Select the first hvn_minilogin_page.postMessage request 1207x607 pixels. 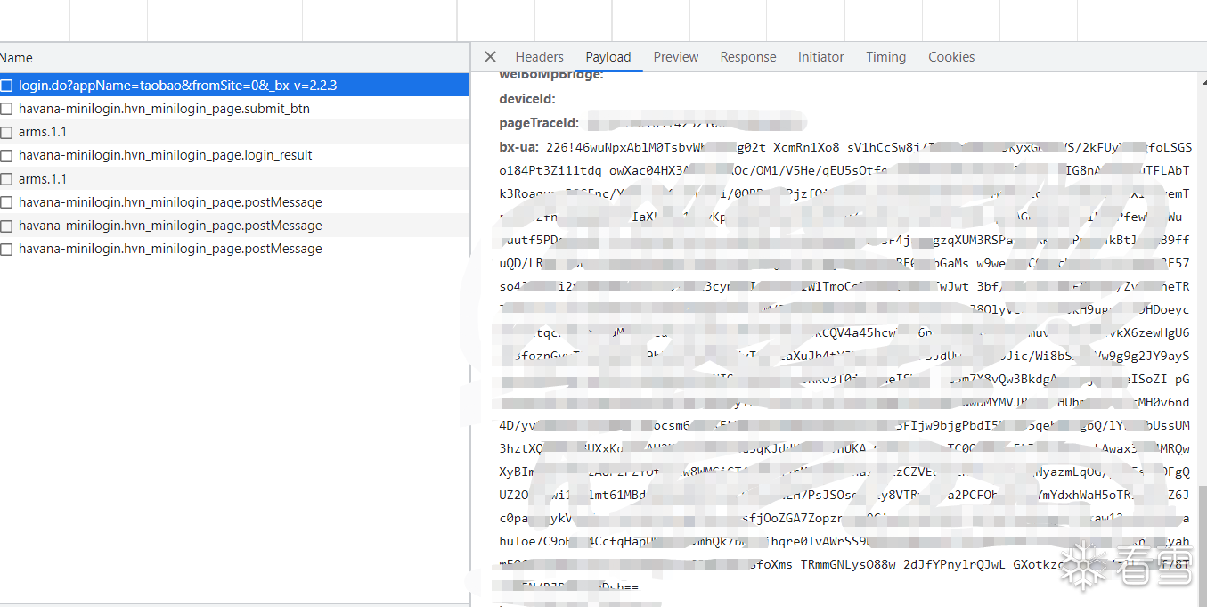pos(234,202)
